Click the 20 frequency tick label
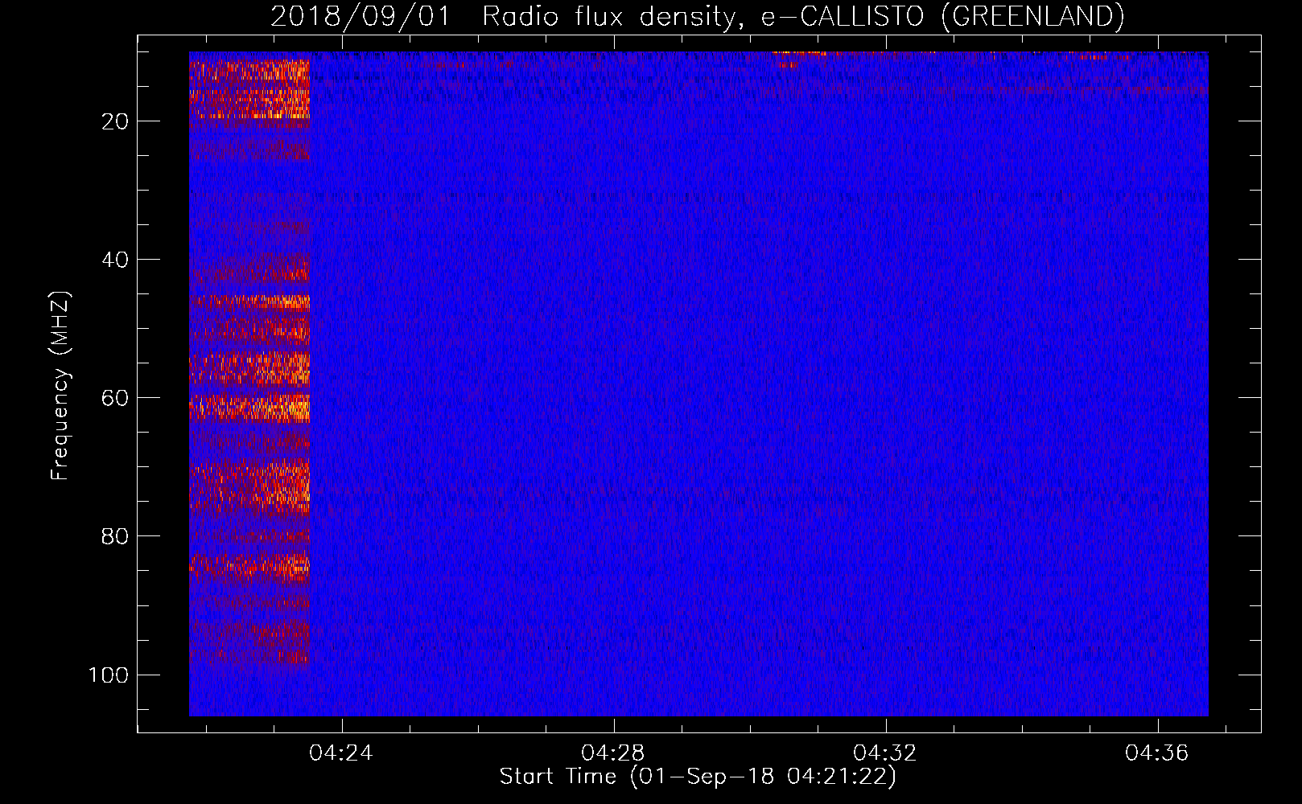Image resolution: width=1302 pixels, height=804 pixels. coord(115,121)
